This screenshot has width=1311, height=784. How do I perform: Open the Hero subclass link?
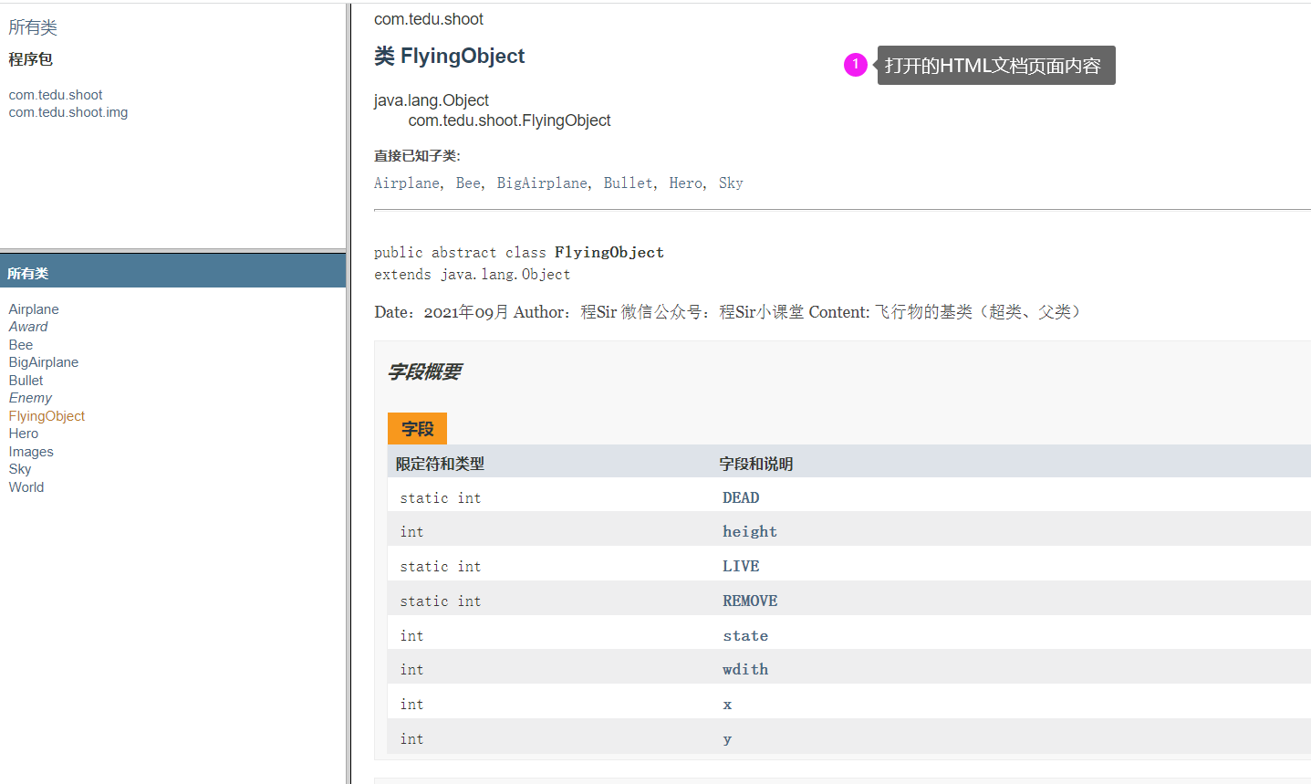click(685, 183)
